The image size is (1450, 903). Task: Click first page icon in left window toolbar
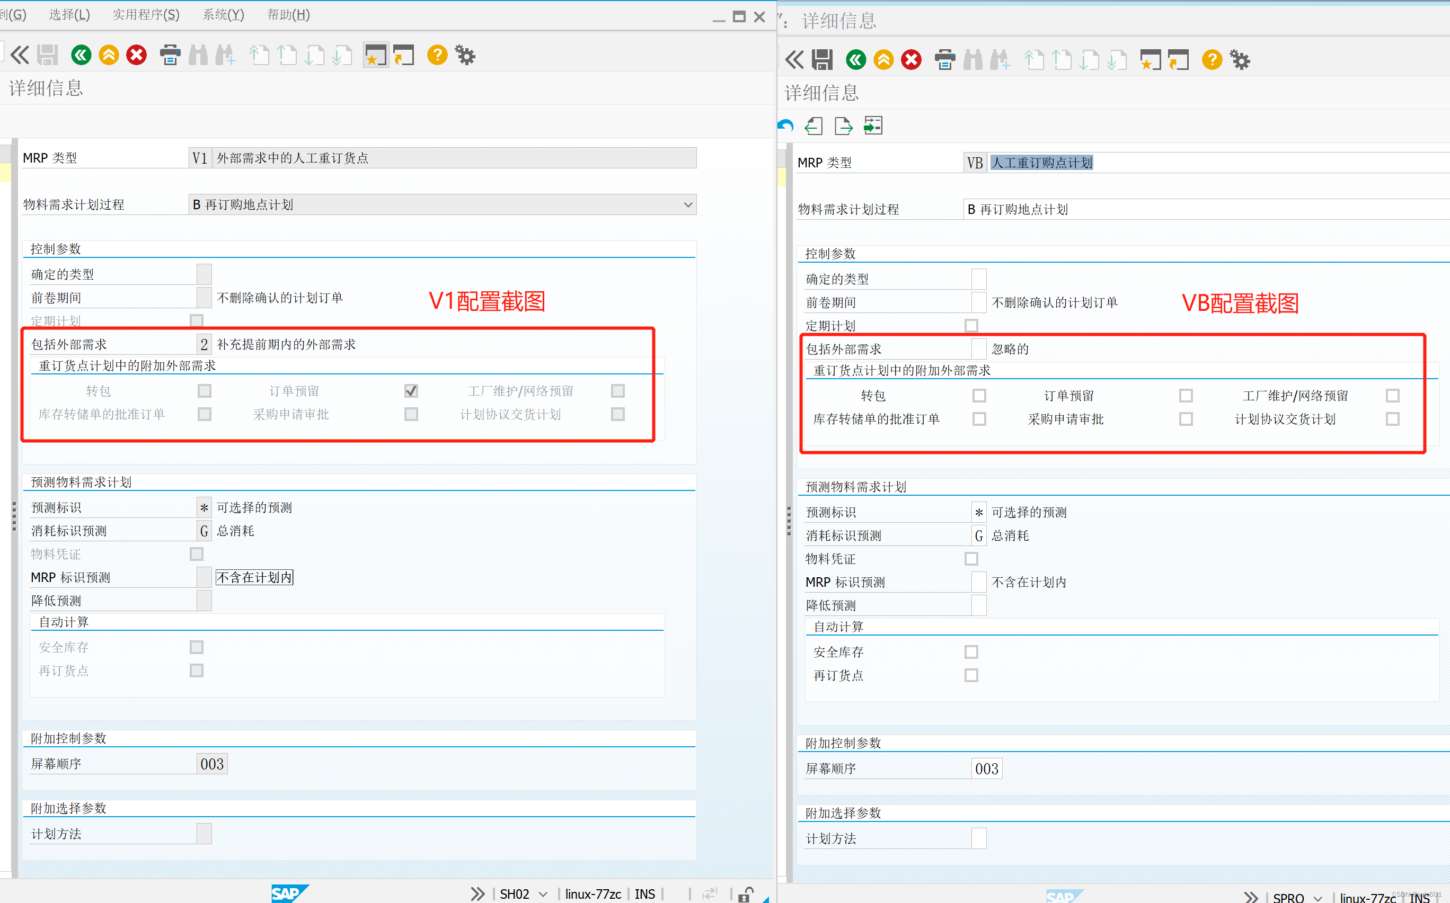[259, 56]
